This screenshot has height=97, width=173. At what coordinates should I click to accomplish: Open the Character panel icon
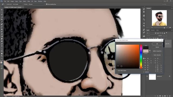click(144, 23)
